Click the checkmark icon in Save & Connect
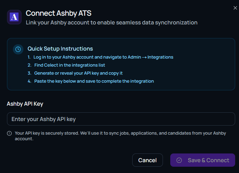The image size is (239, 173). [x=179, y=160]
